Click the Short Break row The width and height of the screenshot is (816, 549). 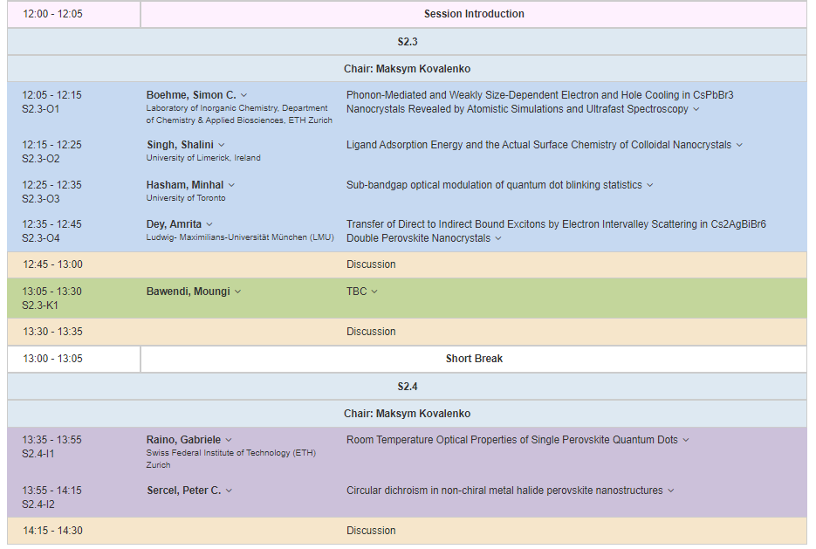[x=474, y=359]
